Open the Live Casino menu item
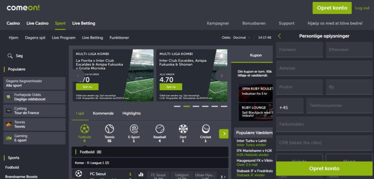 pyautogui.click(x=37, y=23)
